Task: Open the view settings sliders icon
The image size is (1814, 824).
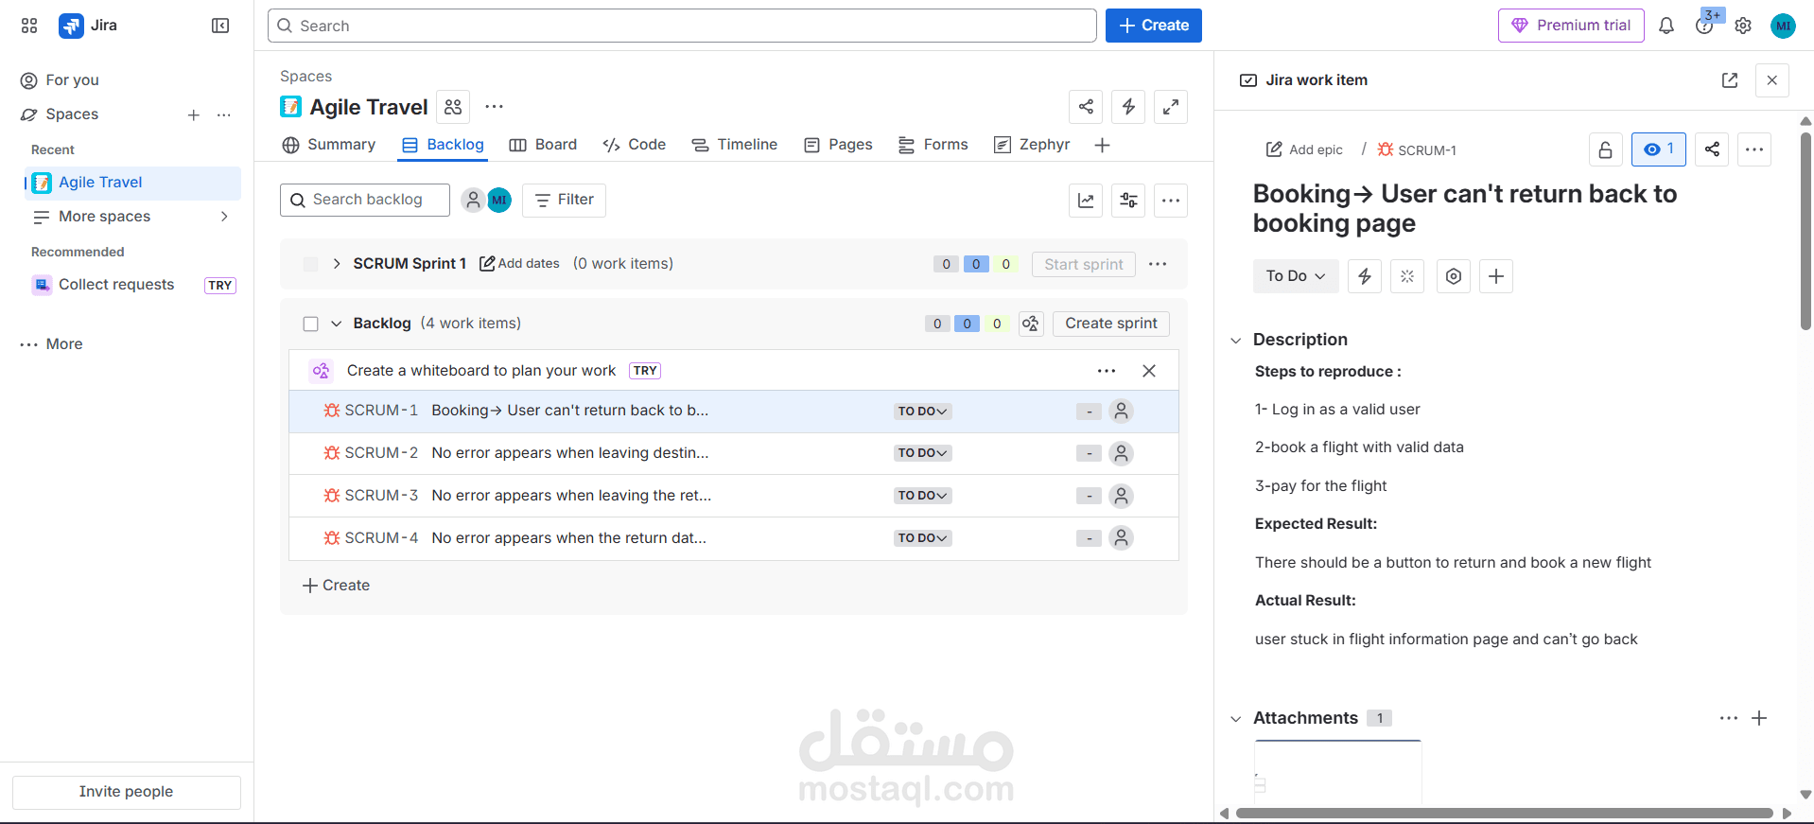Action: [1128, 200]
